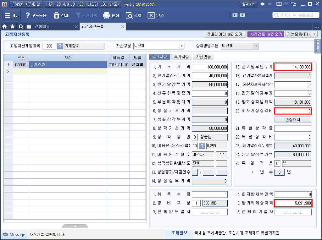This screenshot has height=240, width=322.
Task: Expand the bottom panel arrow handle
Action: coord(75,226)
